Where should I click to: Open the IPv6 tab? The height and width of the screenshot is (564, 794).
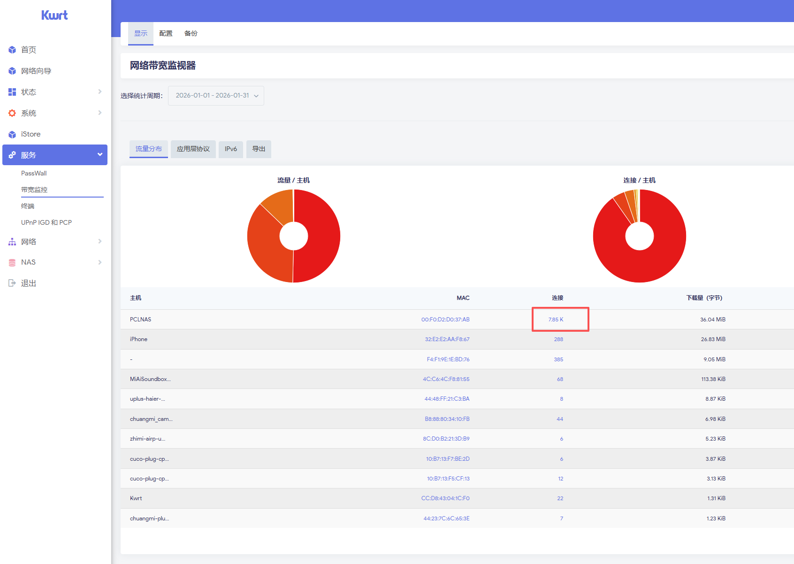(x=230, y=149)
